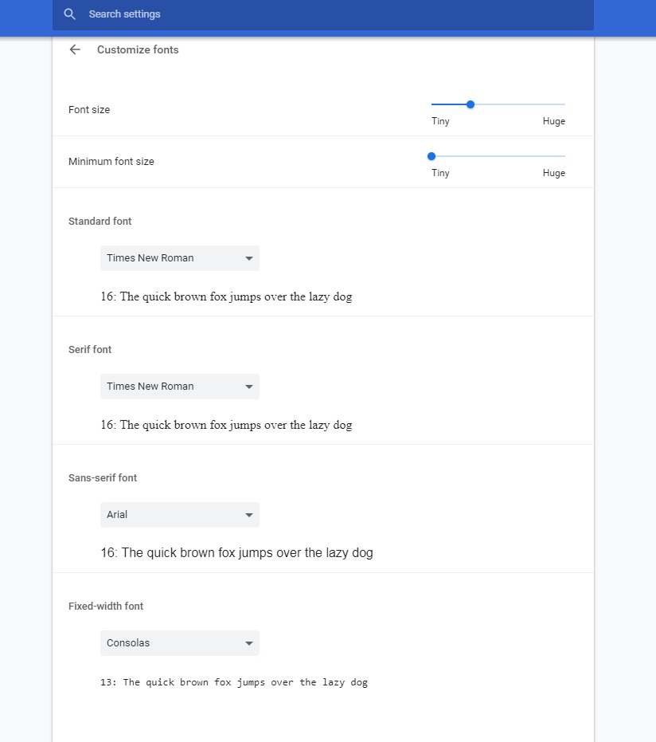Open the Serif font dropdown
The width and height of the screenshot is (656, 742).
pos(180,387)
